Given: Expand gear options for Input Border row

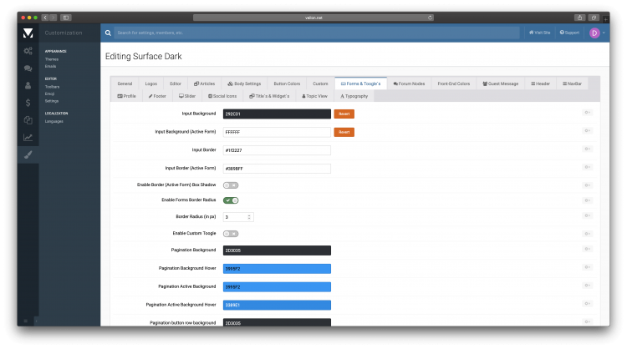Looking at the screenshot, I should (587, 150).
